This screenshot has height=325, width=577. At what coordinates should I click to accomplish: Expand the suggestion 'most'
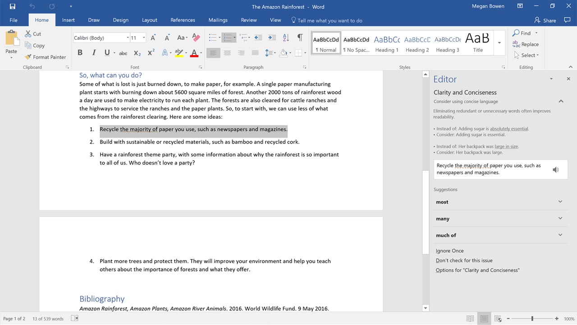tap(560, 202)
